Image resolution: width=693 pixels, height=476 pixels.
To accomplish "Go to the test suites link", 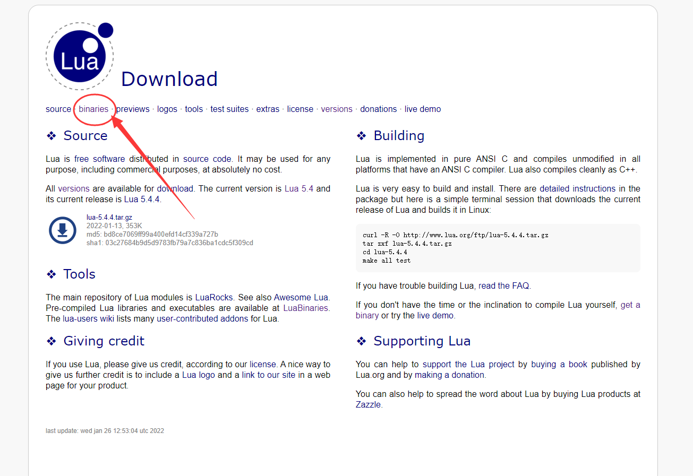I will click(229, 109).
